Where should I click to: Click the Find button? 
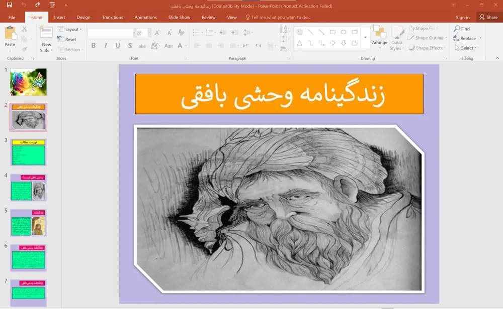tap(462, 29)
